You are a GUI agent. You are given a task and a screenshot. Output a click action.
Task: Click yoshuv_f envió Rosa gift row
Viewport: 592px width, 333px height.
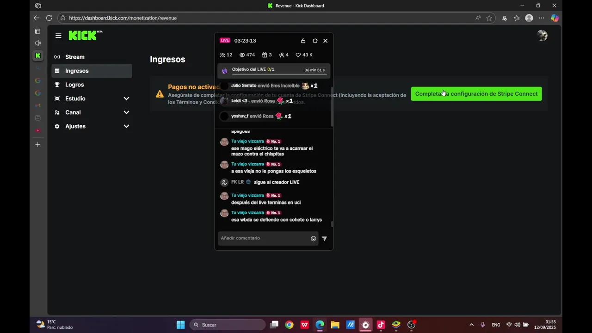pyautogui.click(x=256, y=116)
